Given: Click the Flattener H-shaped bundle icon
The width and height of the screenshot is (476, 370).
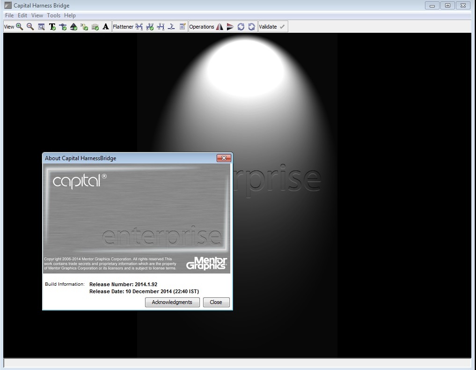Looking at the screenshot, I should pos(161,27).
